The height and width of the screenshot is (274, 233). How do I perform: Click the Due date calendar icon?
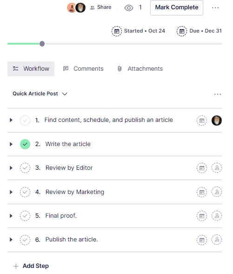coord(182,31)
